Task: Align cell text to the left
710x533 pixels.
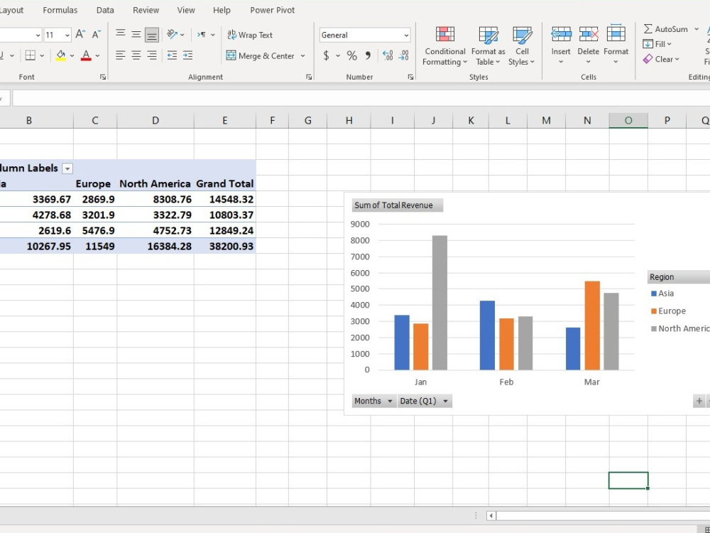Action: [120, 55]
